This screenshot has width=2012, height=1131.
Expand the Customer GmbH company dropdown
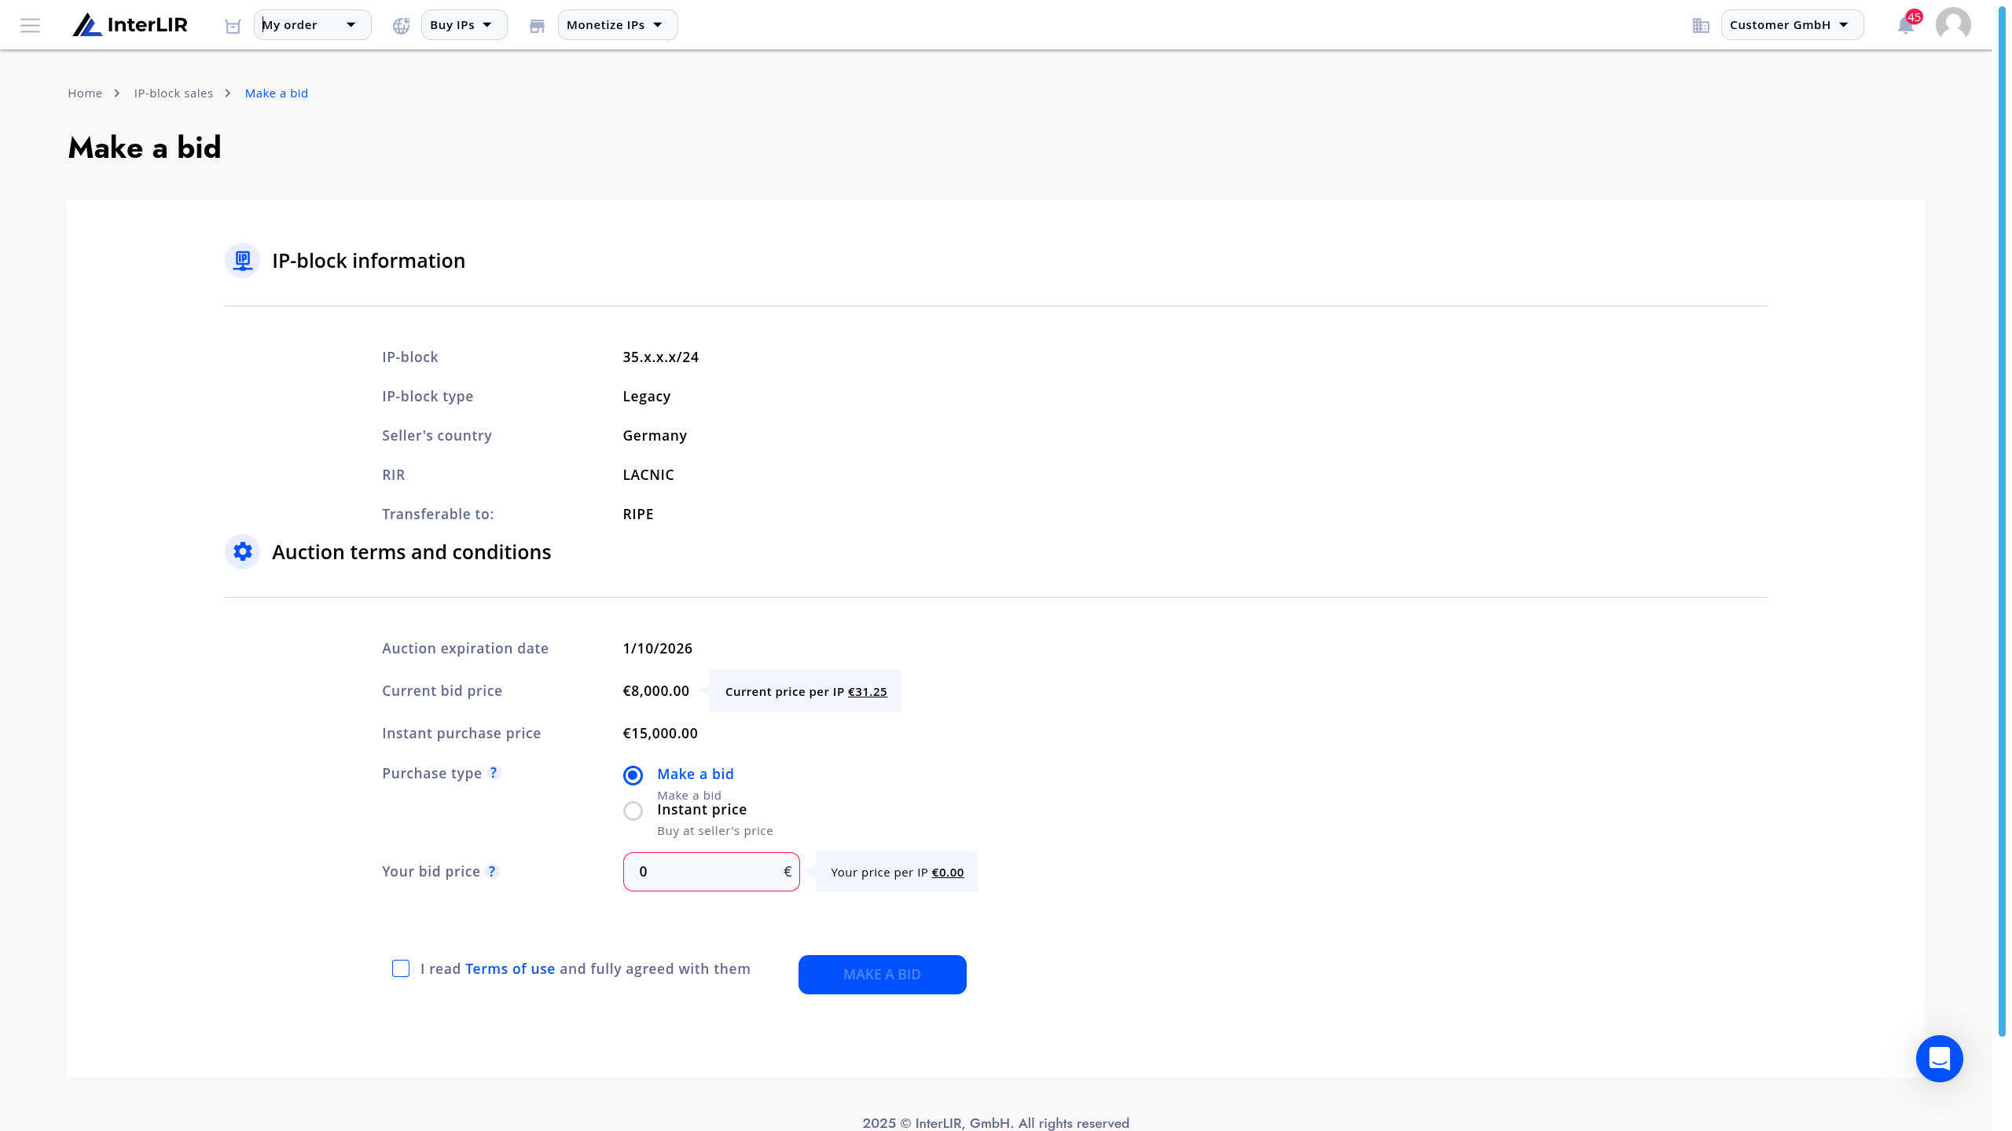(1792, 25)
